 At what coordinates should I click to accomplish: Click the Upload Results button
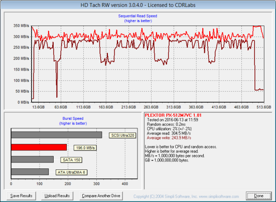coord(57,196)
